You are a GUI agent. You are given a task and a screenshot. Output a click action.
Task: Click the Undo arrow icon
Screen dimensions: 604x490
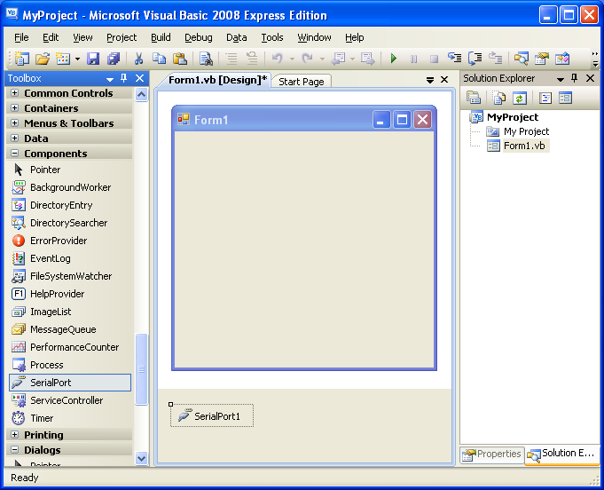tap(278, 59)
